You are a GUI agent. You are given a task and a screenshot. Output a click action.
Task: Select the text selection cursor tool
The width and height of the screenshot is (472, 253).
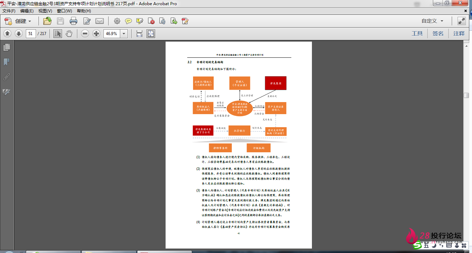point(58,34)
